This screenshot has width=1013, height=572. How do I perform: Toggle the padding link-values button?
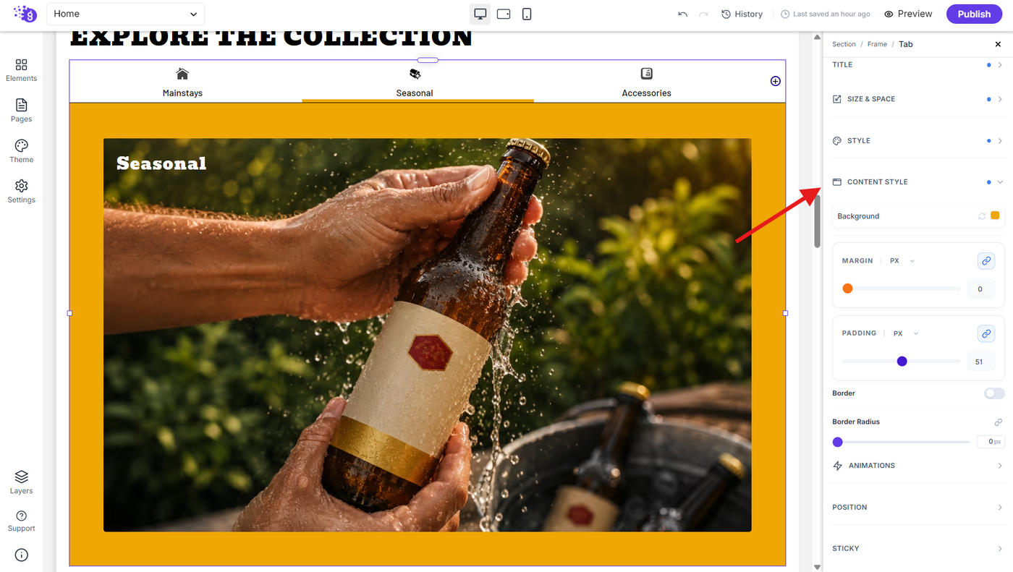pos(986,333)
